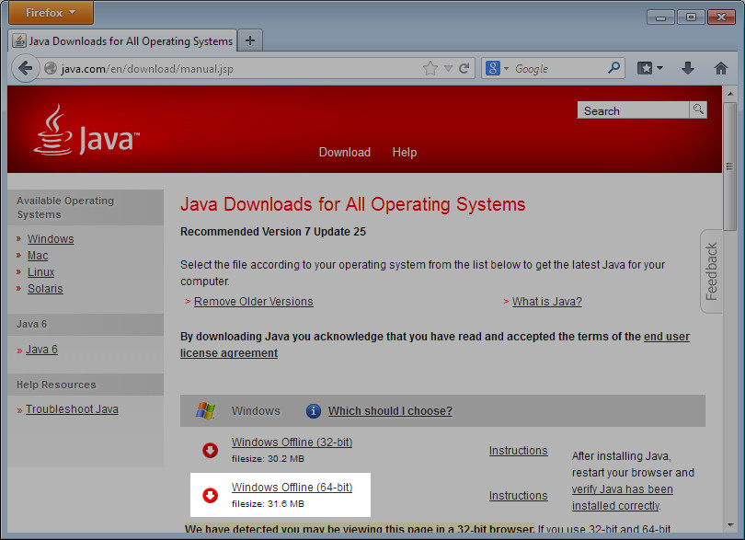
Task: Open the Help navigation item
Action: point(405,152)
